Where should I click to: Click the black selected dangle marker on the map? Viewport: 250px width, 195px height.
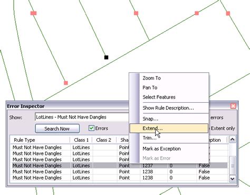pyautogui.click(x=106, y=57)
